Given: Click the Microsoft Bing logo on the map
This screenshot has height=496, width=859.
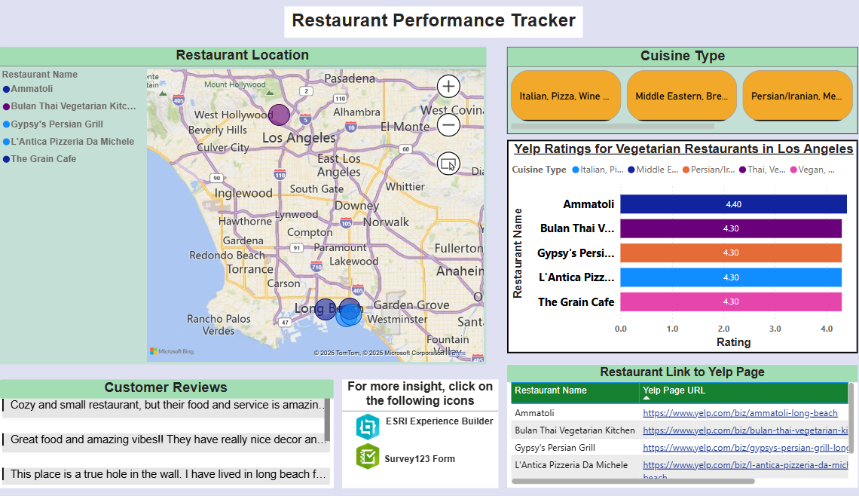Looking at the screenshot, I should point(171,350).
